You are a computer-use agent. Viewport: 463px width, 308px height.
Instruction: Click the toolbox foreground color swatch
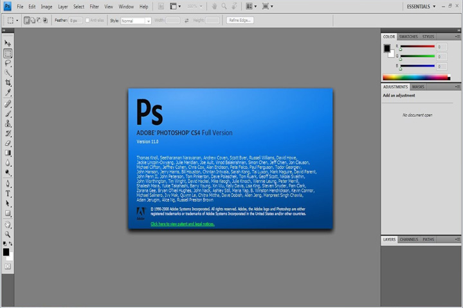pos(6,252)
